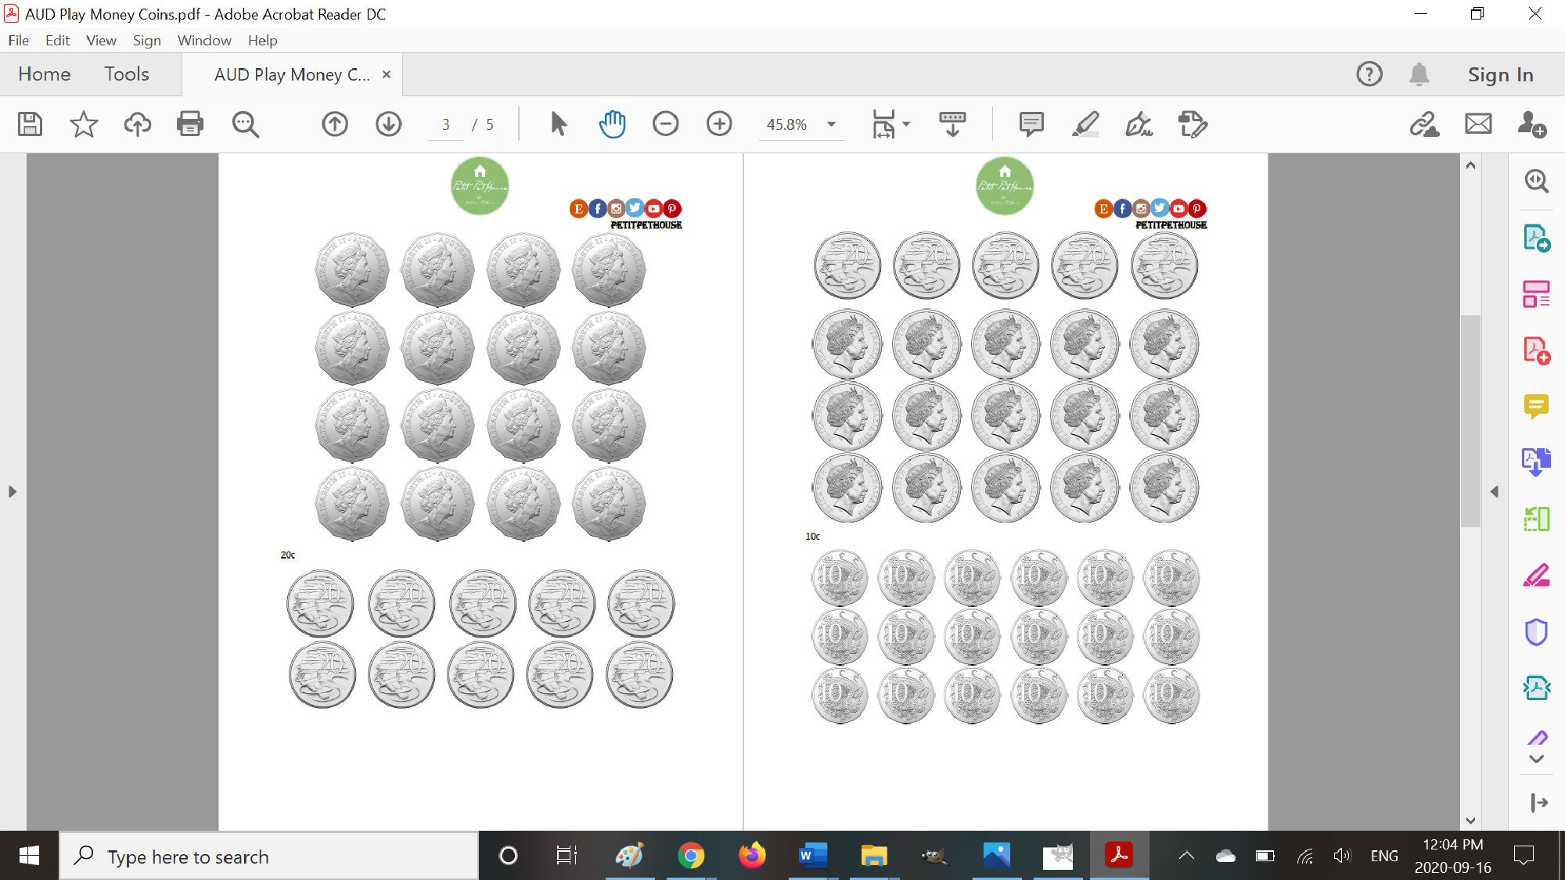The height and width of the screenshot is (880, 1565).
Task: Select the Highlight text tool
Action: [x=1085, y=124]
